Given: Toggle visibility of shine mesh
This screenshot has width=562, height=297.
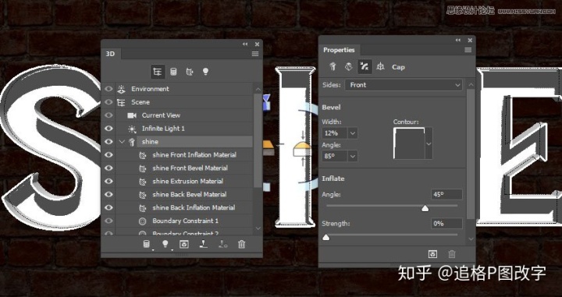Looking at the screenshot, I should (x=108, y=142).
